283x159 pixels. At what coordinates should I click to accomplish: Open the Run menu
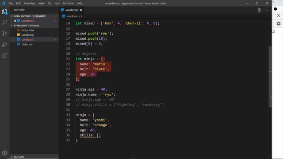pyautogui.click(x=57, y=3)
